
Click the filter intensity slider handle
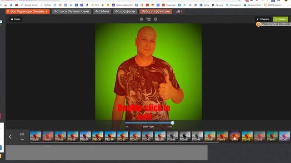173,123
